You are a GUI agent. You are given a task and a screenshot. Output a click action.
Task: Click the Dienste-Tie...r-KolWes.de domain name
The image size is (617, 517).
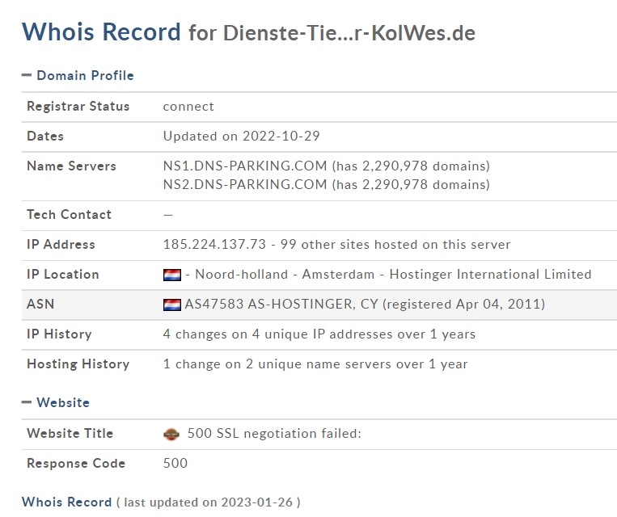(x=349, y=32)
